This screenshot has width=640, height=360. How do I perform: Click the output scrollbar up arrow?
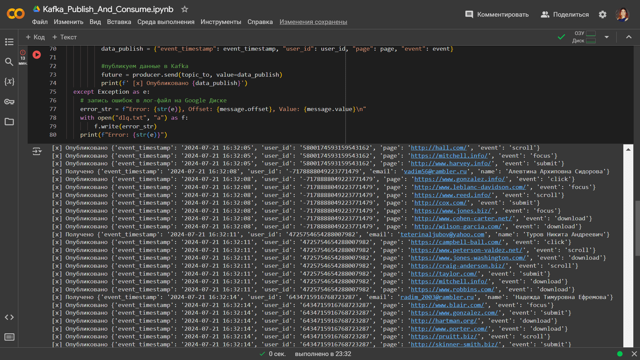(628, 150)
